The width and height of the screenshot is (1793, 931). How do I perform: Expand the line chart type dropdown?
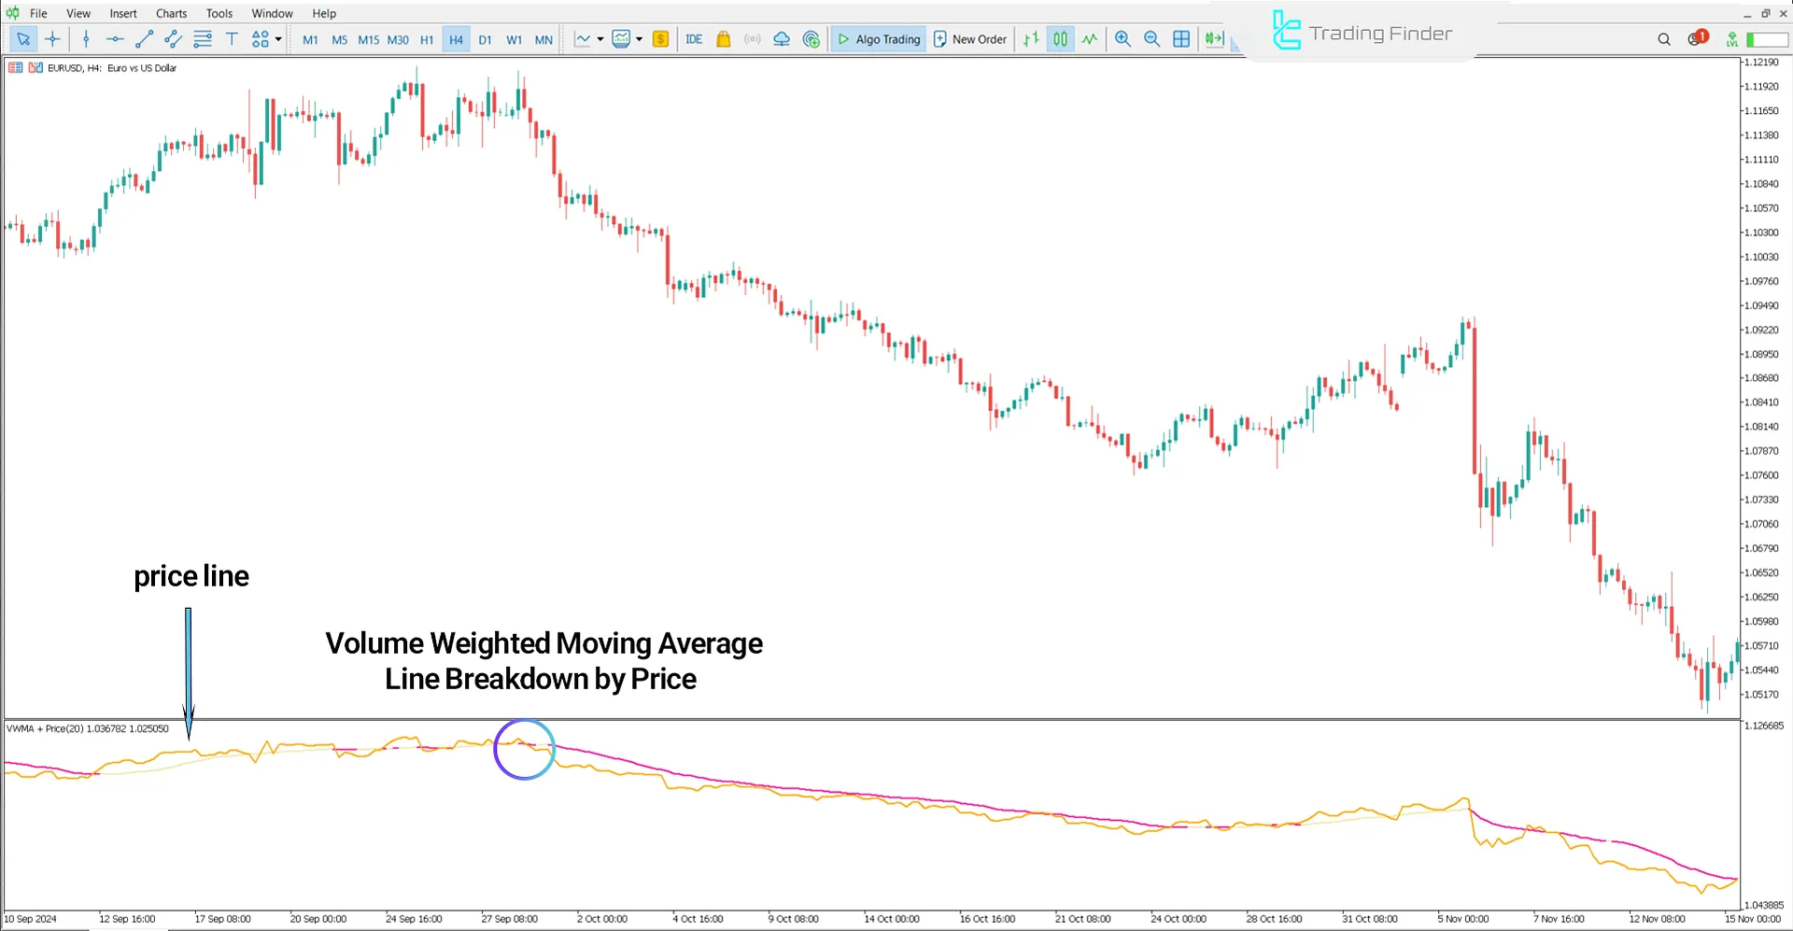600,39
